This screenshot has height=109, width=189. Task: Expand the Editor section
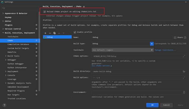point(3,21)
